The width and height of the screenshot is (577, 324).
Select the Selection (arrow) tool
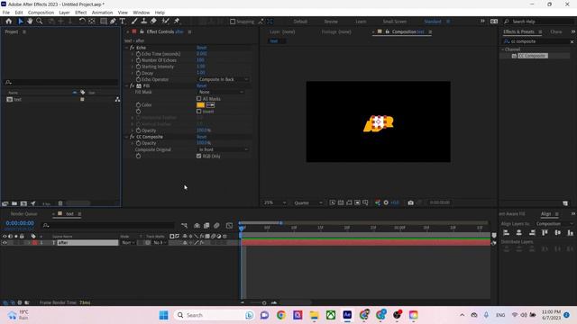pos(21,22)
